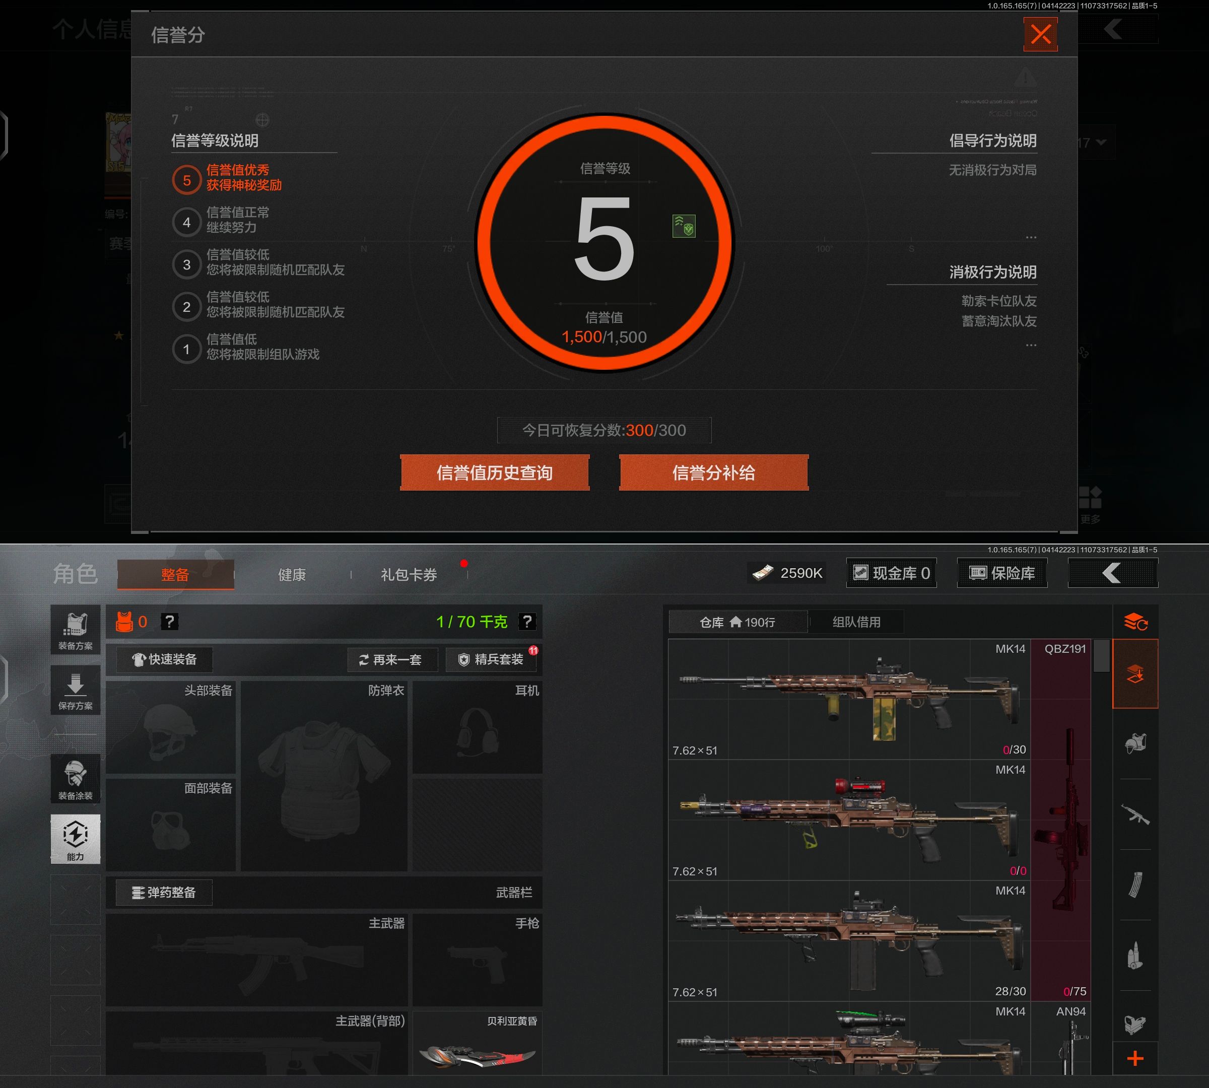Select the ammunition bullets filter
Image resolution: width=1209 pixels, height=1088 pixels.
[x=1135, y=956]
